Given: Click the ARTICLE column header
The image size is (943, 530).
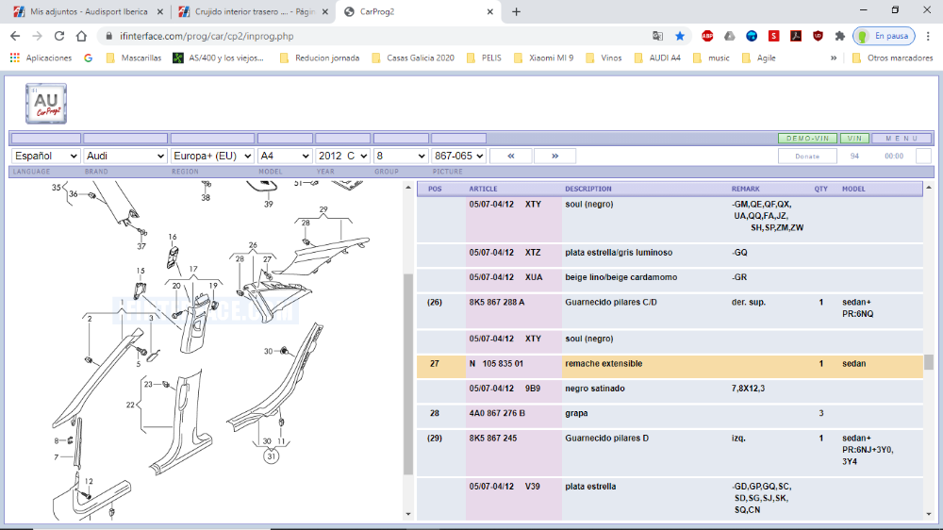Looking at the screenshot, I should coord(483,189).
